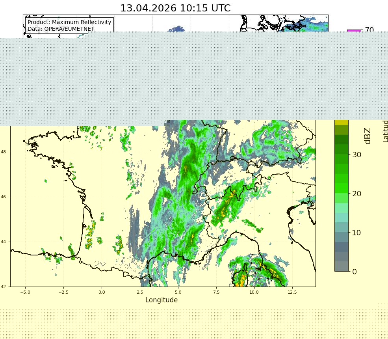The height and width of the screenshot is (339, 388).
Task: Click the colorbar value "20"
Action: tap(356, 194)
